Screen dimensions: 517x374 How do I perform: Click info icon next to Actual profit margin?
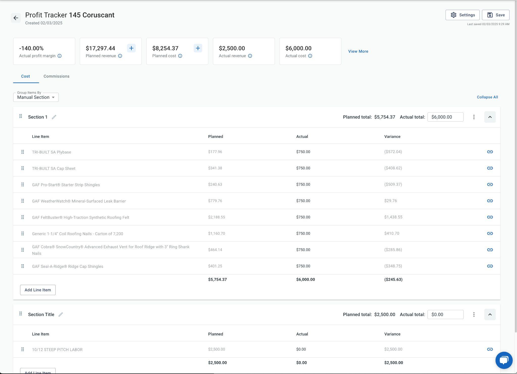point(60,56)
